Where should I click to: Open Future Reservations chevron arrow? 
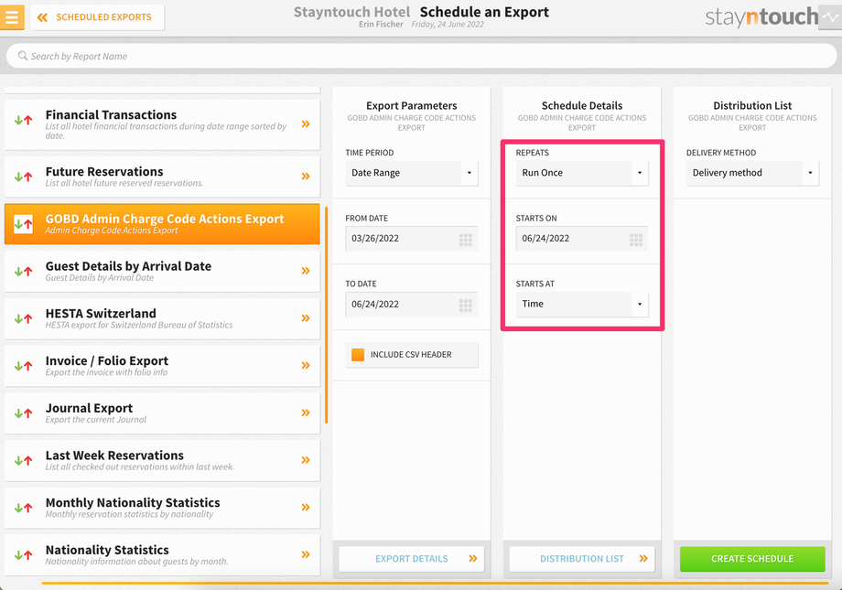pos(306,177)
